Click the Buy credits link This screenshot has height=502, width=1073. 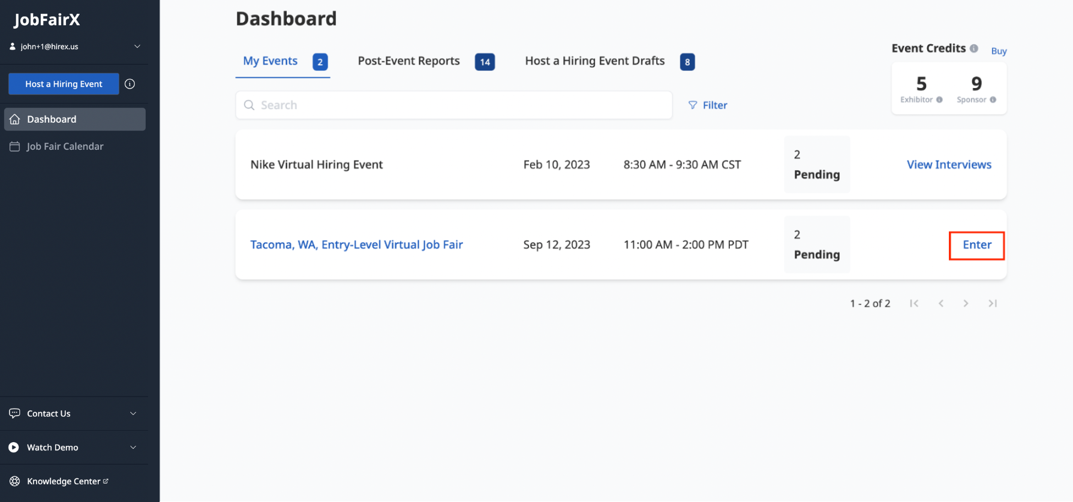click(x=999, y=51)
